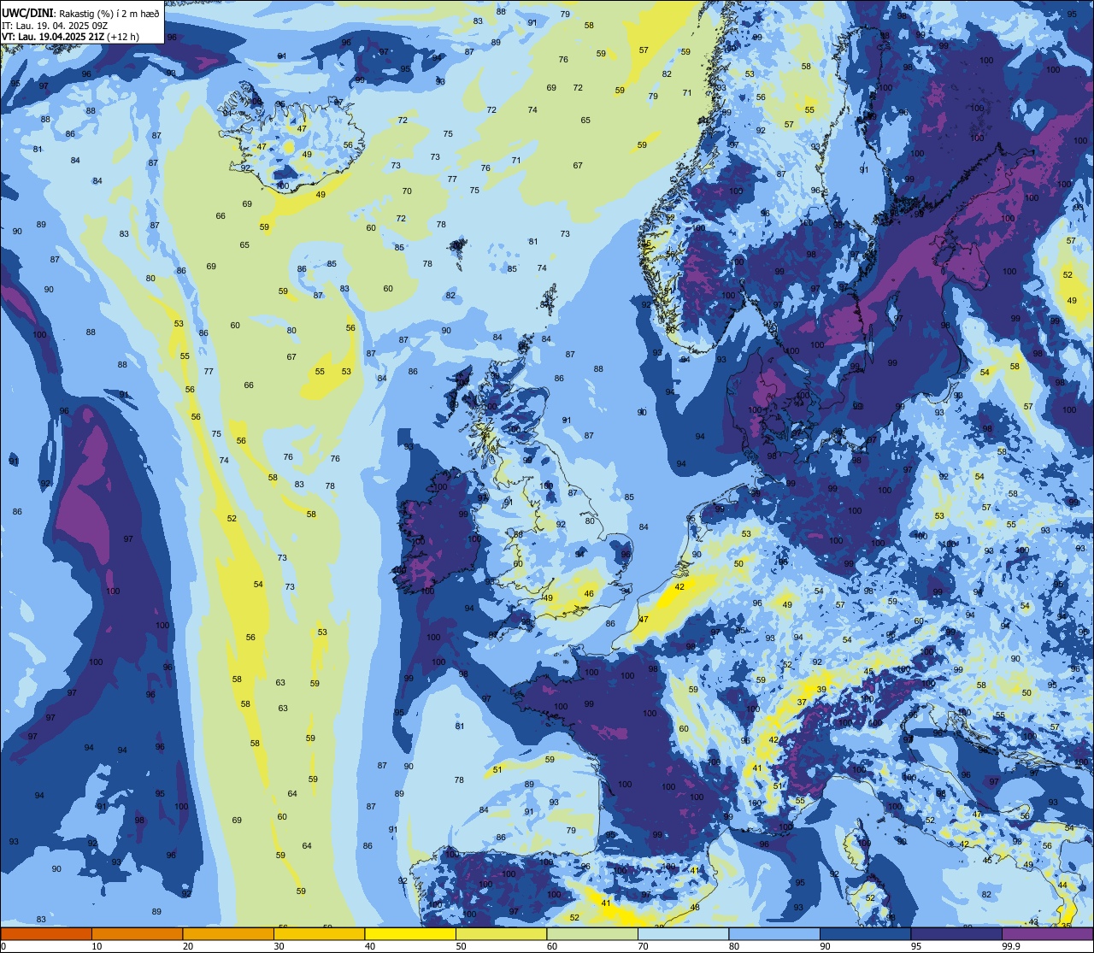The height and width of the screenshot is (953, 1094).
Task: Click the legend tick label 70
Action: coord(643,946)
